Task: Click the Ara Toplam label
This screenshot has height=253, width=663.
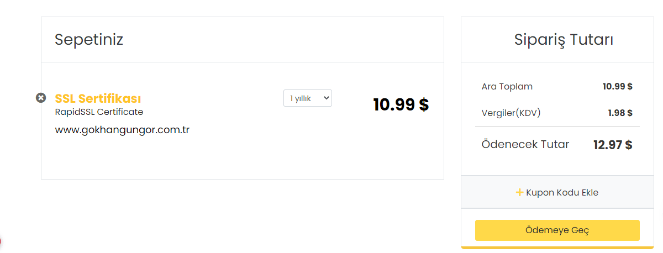Action: coord(507,86)
